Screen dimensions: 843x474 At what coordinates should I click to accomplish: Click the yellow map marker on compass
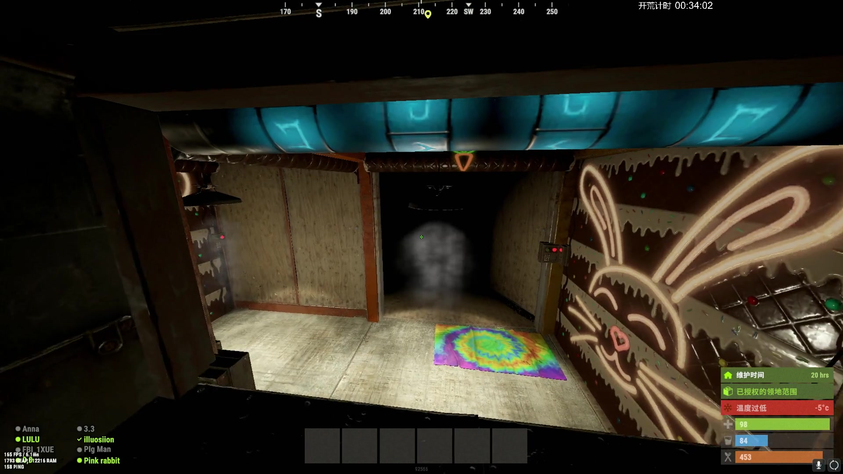[x=428, y=14]
